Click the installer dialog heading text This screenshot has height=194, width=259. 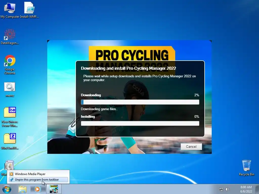[128, 68]
